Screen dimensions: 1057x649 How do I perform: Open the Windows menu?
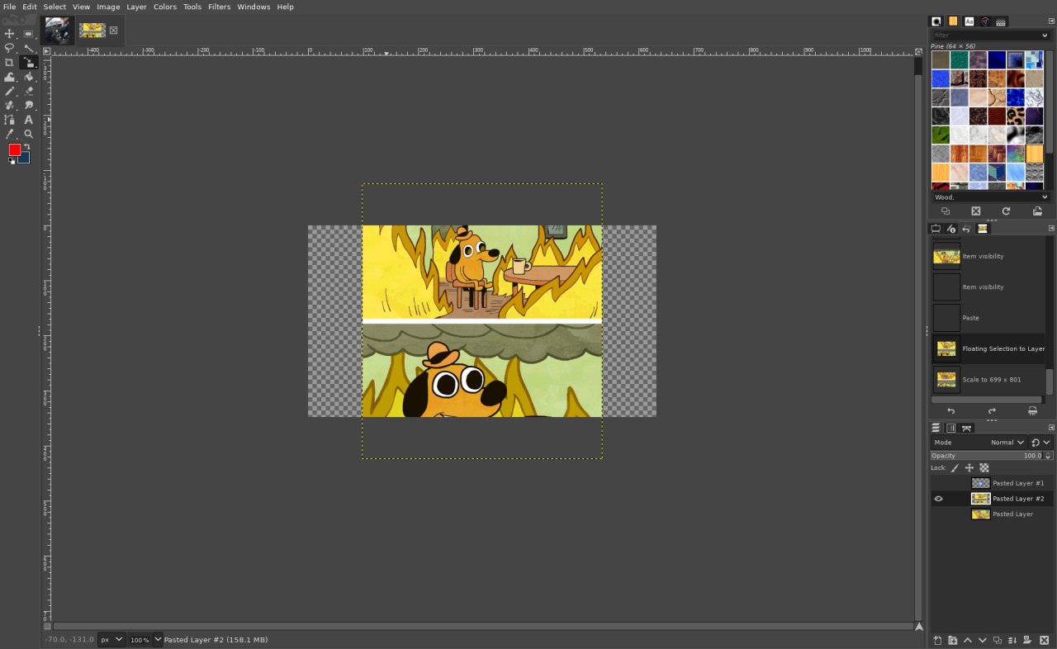click(x=254, y=7)
